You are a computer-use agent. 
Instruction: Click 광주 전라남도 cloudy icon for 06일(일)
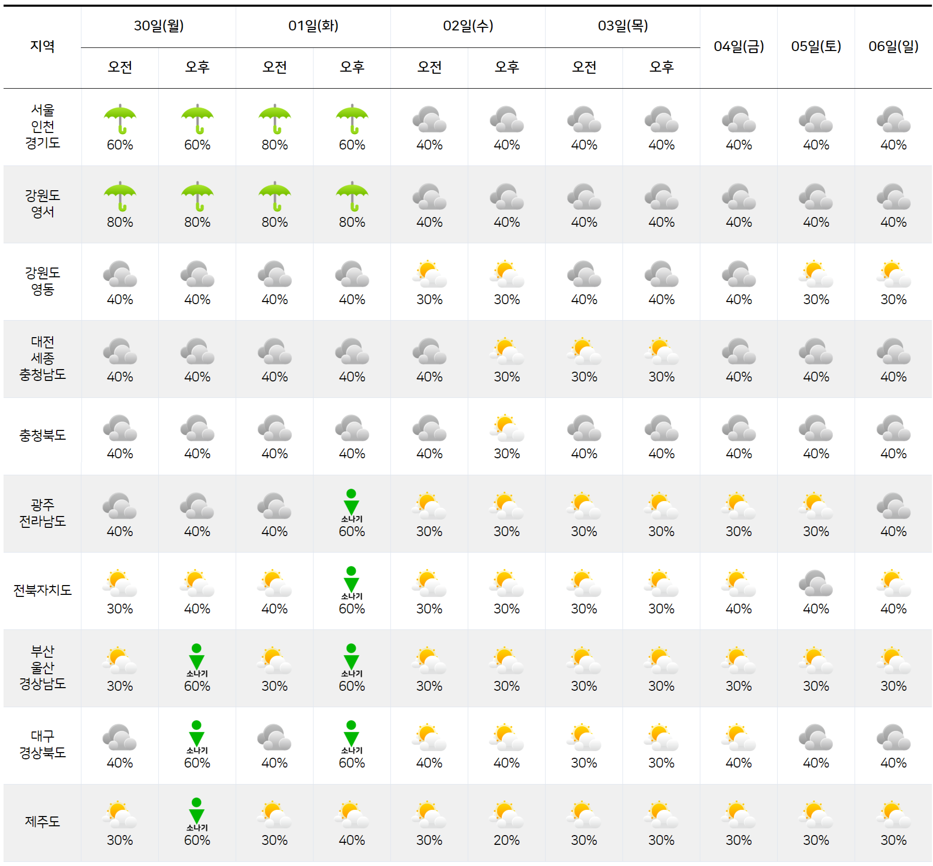pos(893,506)
